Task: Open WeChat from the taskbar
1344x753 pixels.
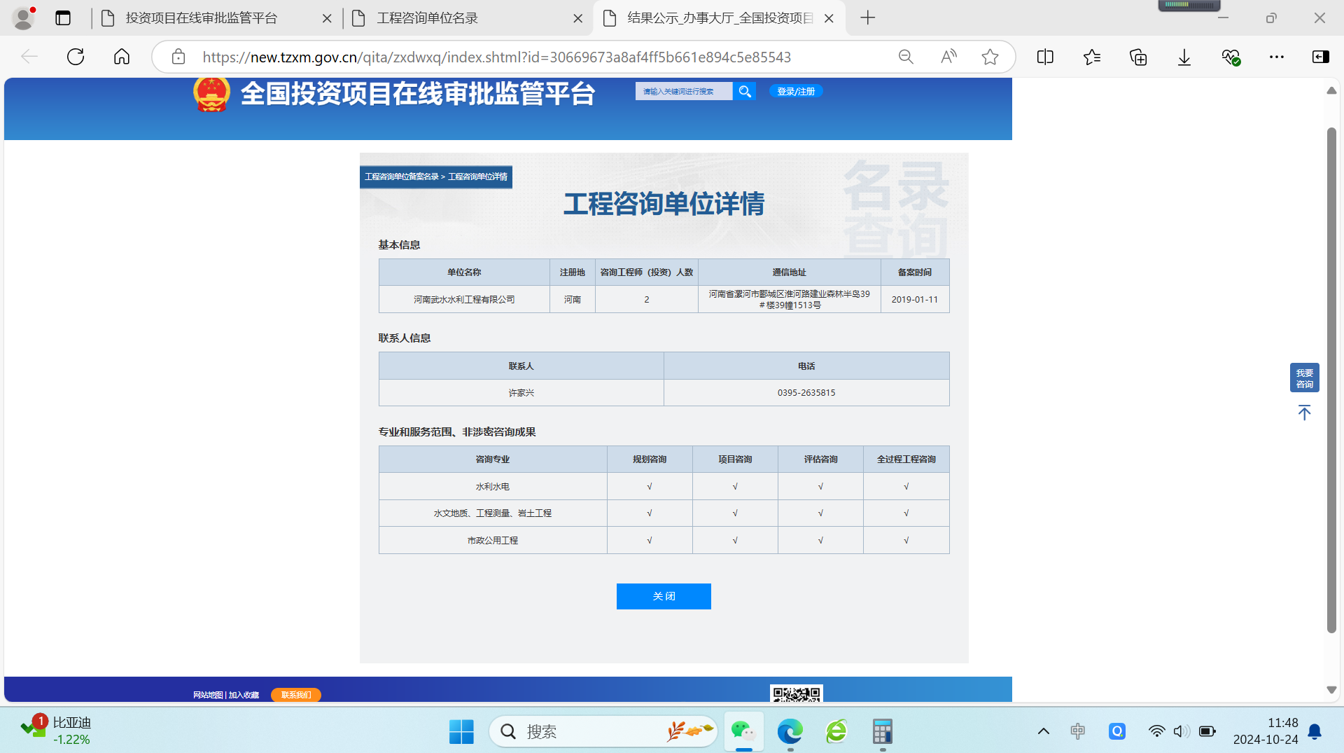Action: click(743, 731)
